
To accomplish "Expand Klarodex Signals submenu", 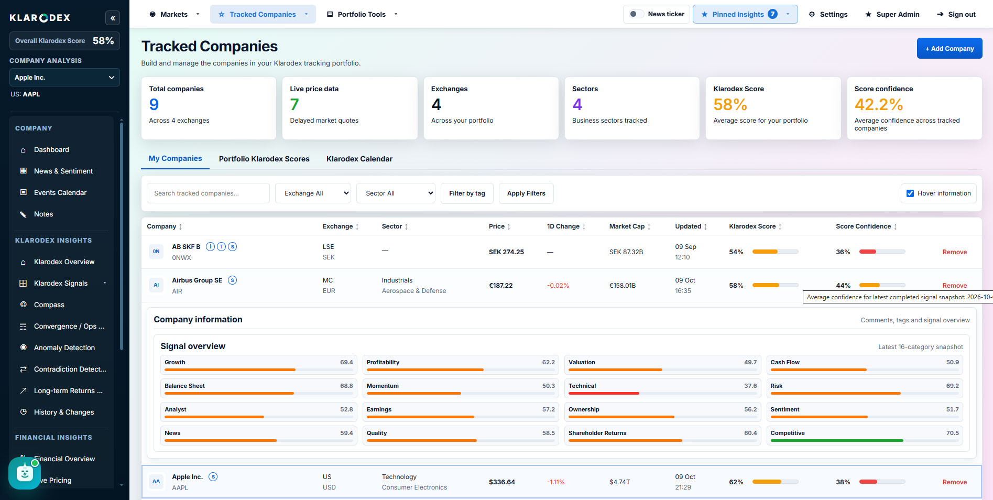I will (63, 284).
